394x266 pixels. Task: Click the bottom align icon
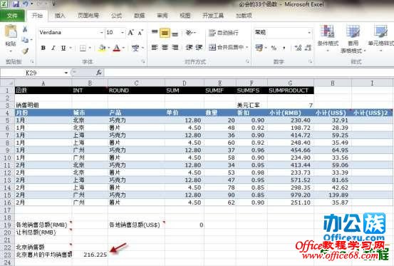point(175,34)
